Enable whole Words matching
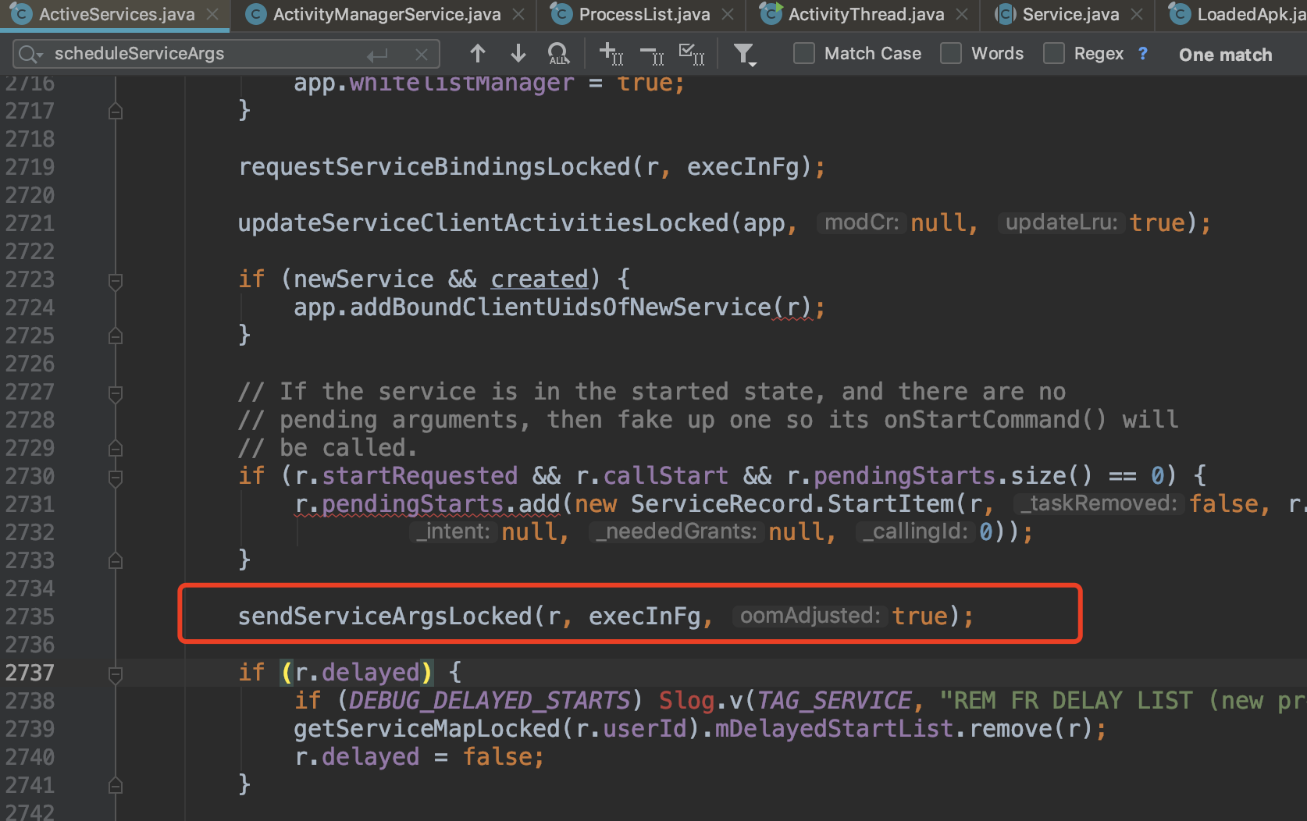1307x821 pixels. (951, 53)
